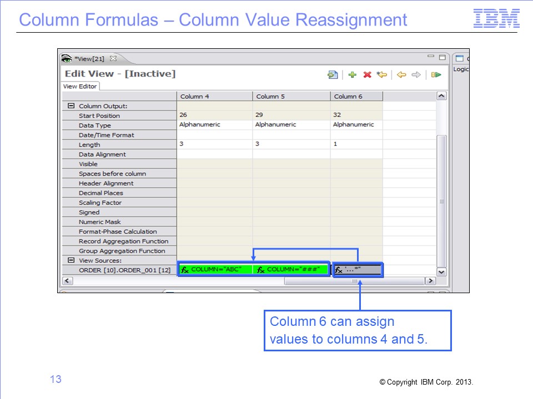Click Column 6 logic text cell
The width and height of the screenshot is (533, 399).
pos(358,270)
